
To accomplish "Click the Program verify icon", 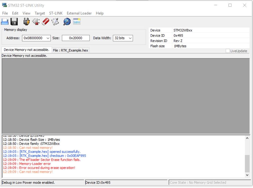I will [x=55, y=22].
